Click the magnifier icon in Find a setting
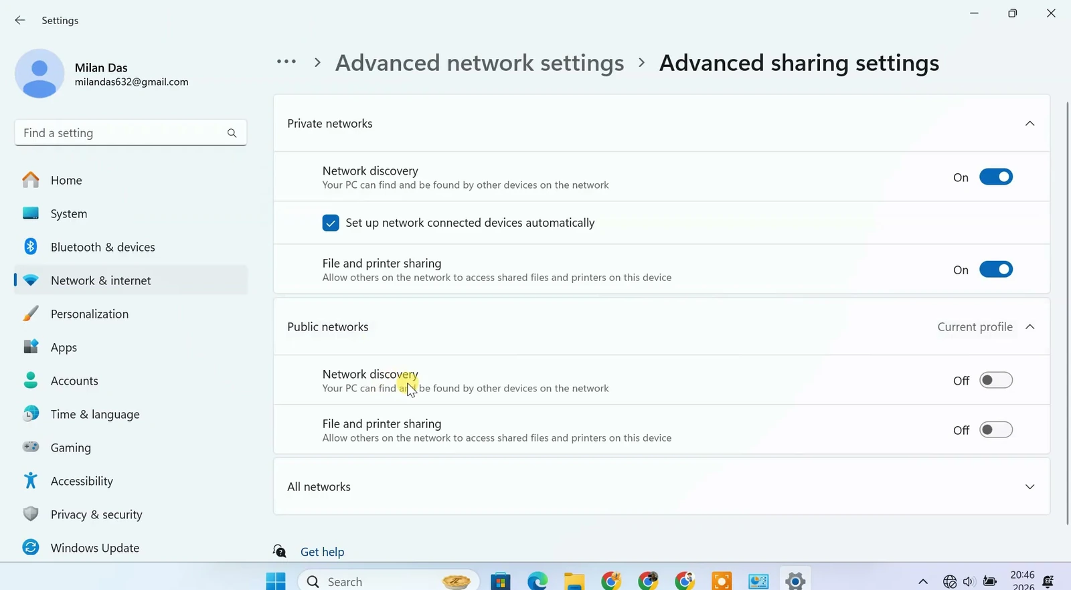 [x=232, y=133]
